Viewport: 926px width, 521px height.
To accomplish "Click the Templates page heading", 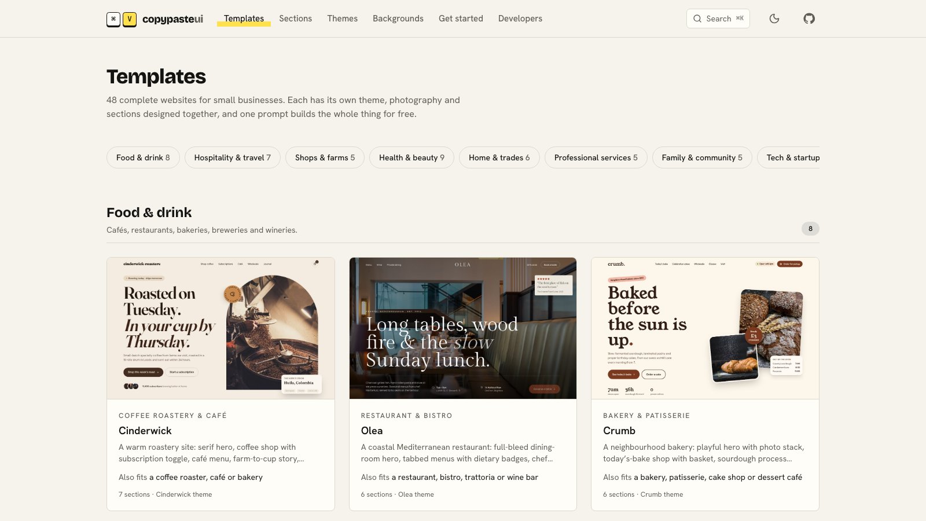I will tap(156, 76).
